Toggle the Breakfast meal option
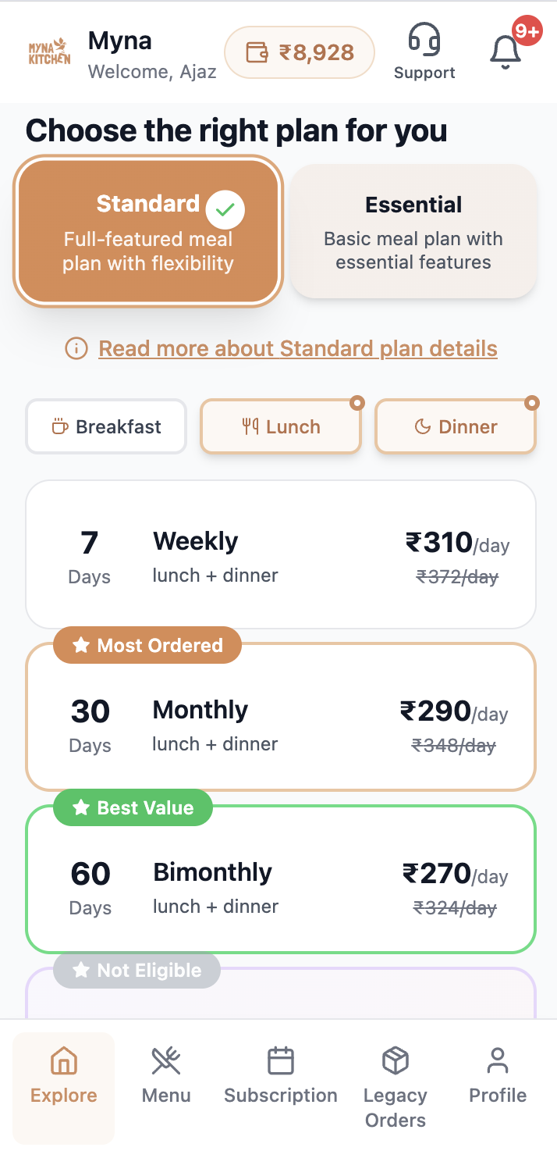 pyautogui.click(x=105, y=426)
